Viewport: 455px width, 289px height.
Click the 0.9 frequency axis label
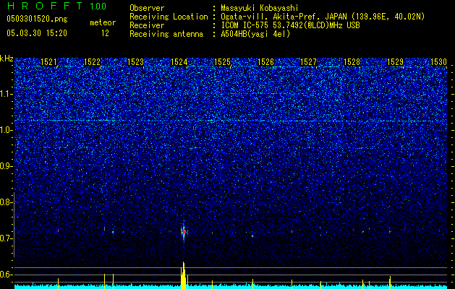[6, 166]
